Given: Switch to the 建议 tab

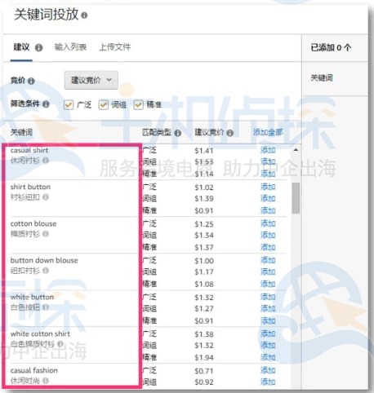Looking at the screenshot, I should [x=21, y=47].
